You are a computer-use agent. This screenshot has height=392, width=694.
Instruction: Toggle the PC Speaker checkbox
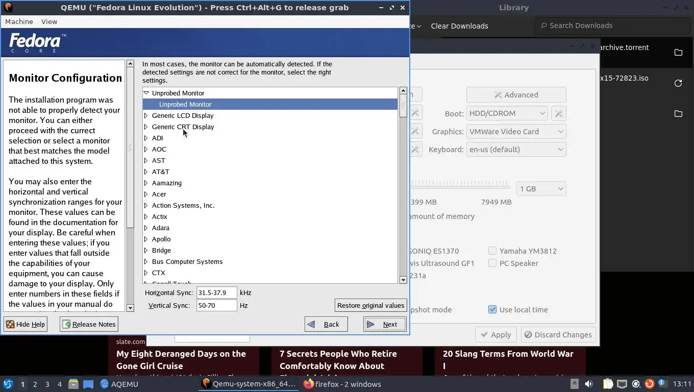click(492, 263)
